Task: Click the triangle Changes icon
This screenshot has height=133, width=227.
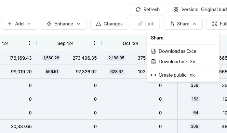Action: click(x=99, y=24)
